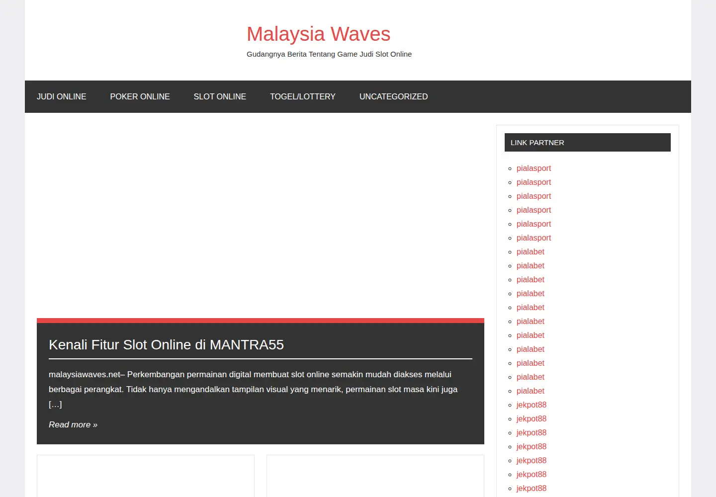This screenshot has width=716, height=497.
Task: Go to the POKER ONLINE category
Action: click(140, 96)
